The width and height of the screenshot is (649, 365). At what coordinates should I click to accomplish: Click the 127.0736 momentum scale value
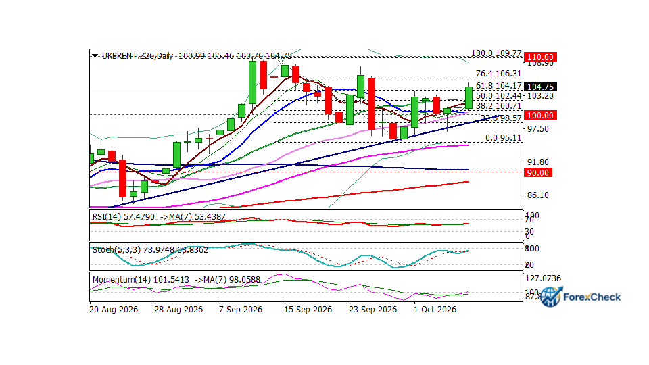click(543, 278)
